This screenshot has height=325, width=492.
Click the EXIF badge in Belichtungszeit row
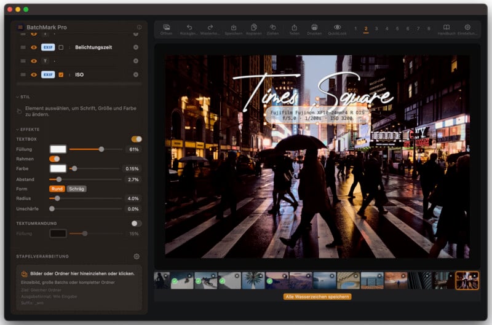pos(48,47)
